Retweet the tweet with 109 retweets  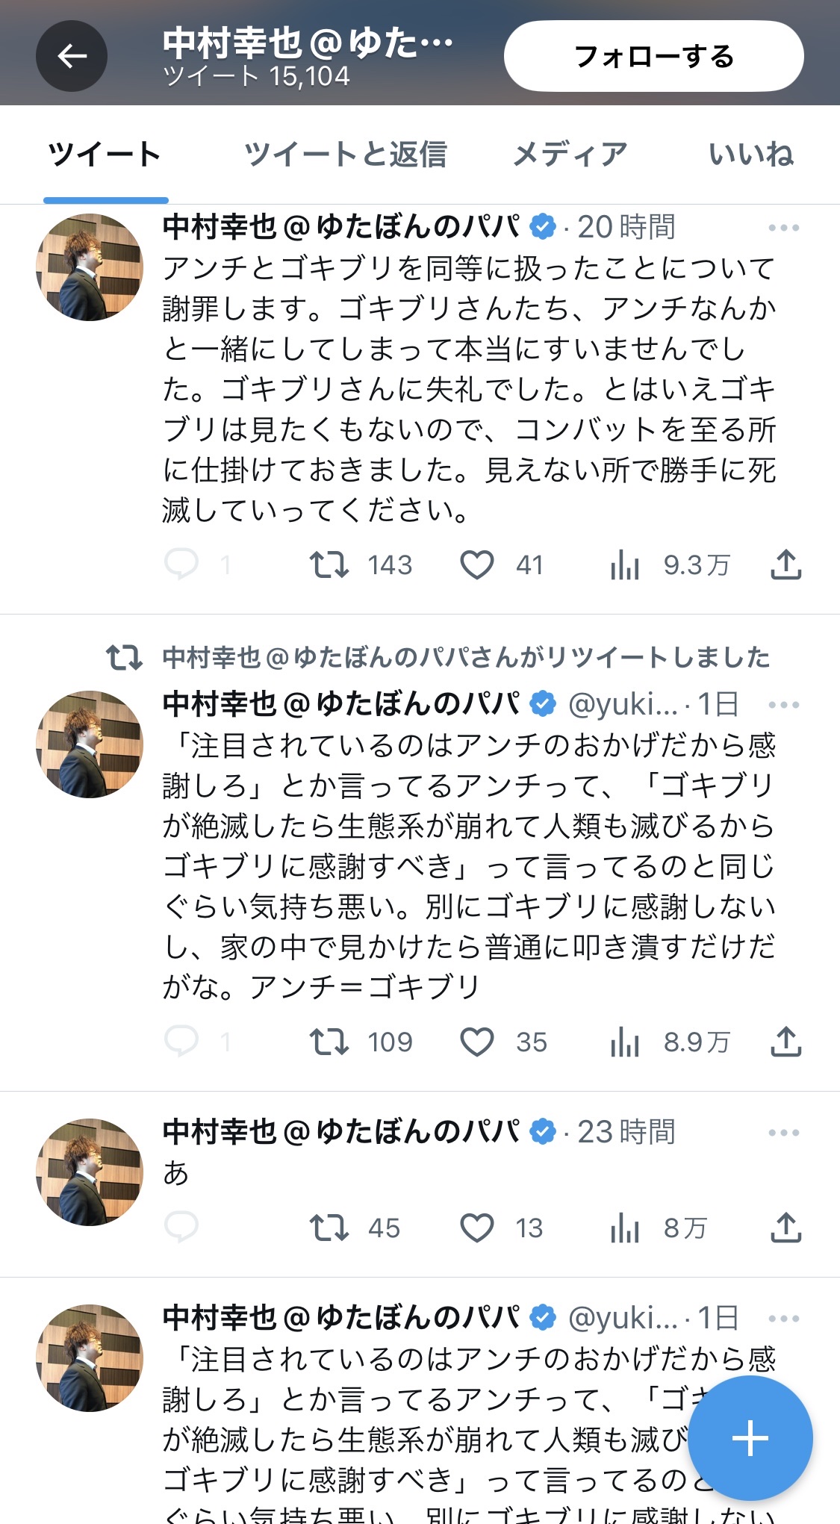coord(329,1042)
